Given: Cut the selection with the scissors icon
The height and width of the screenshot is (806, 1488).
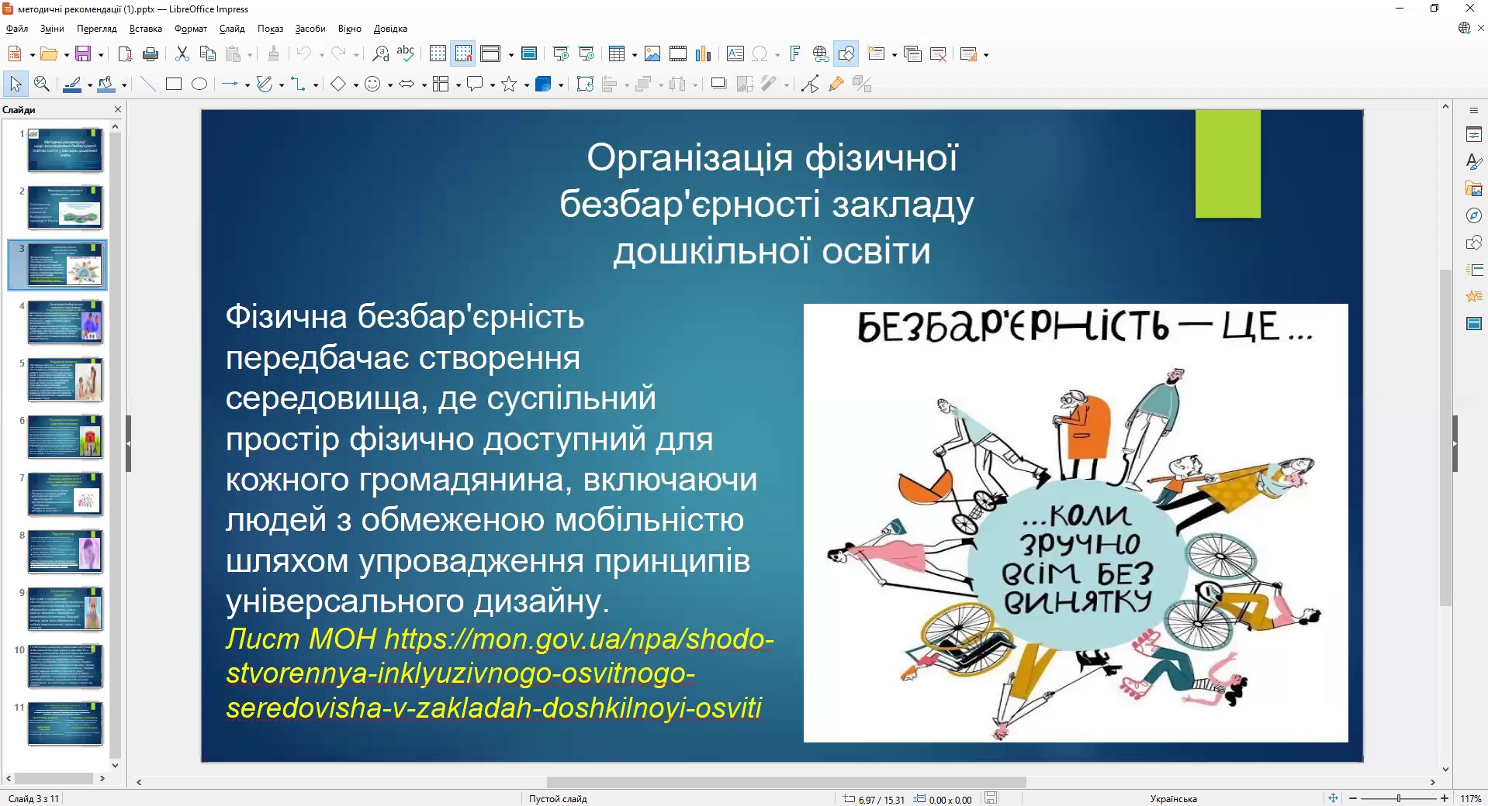Looking at the screenshot, I should point(182,53).
